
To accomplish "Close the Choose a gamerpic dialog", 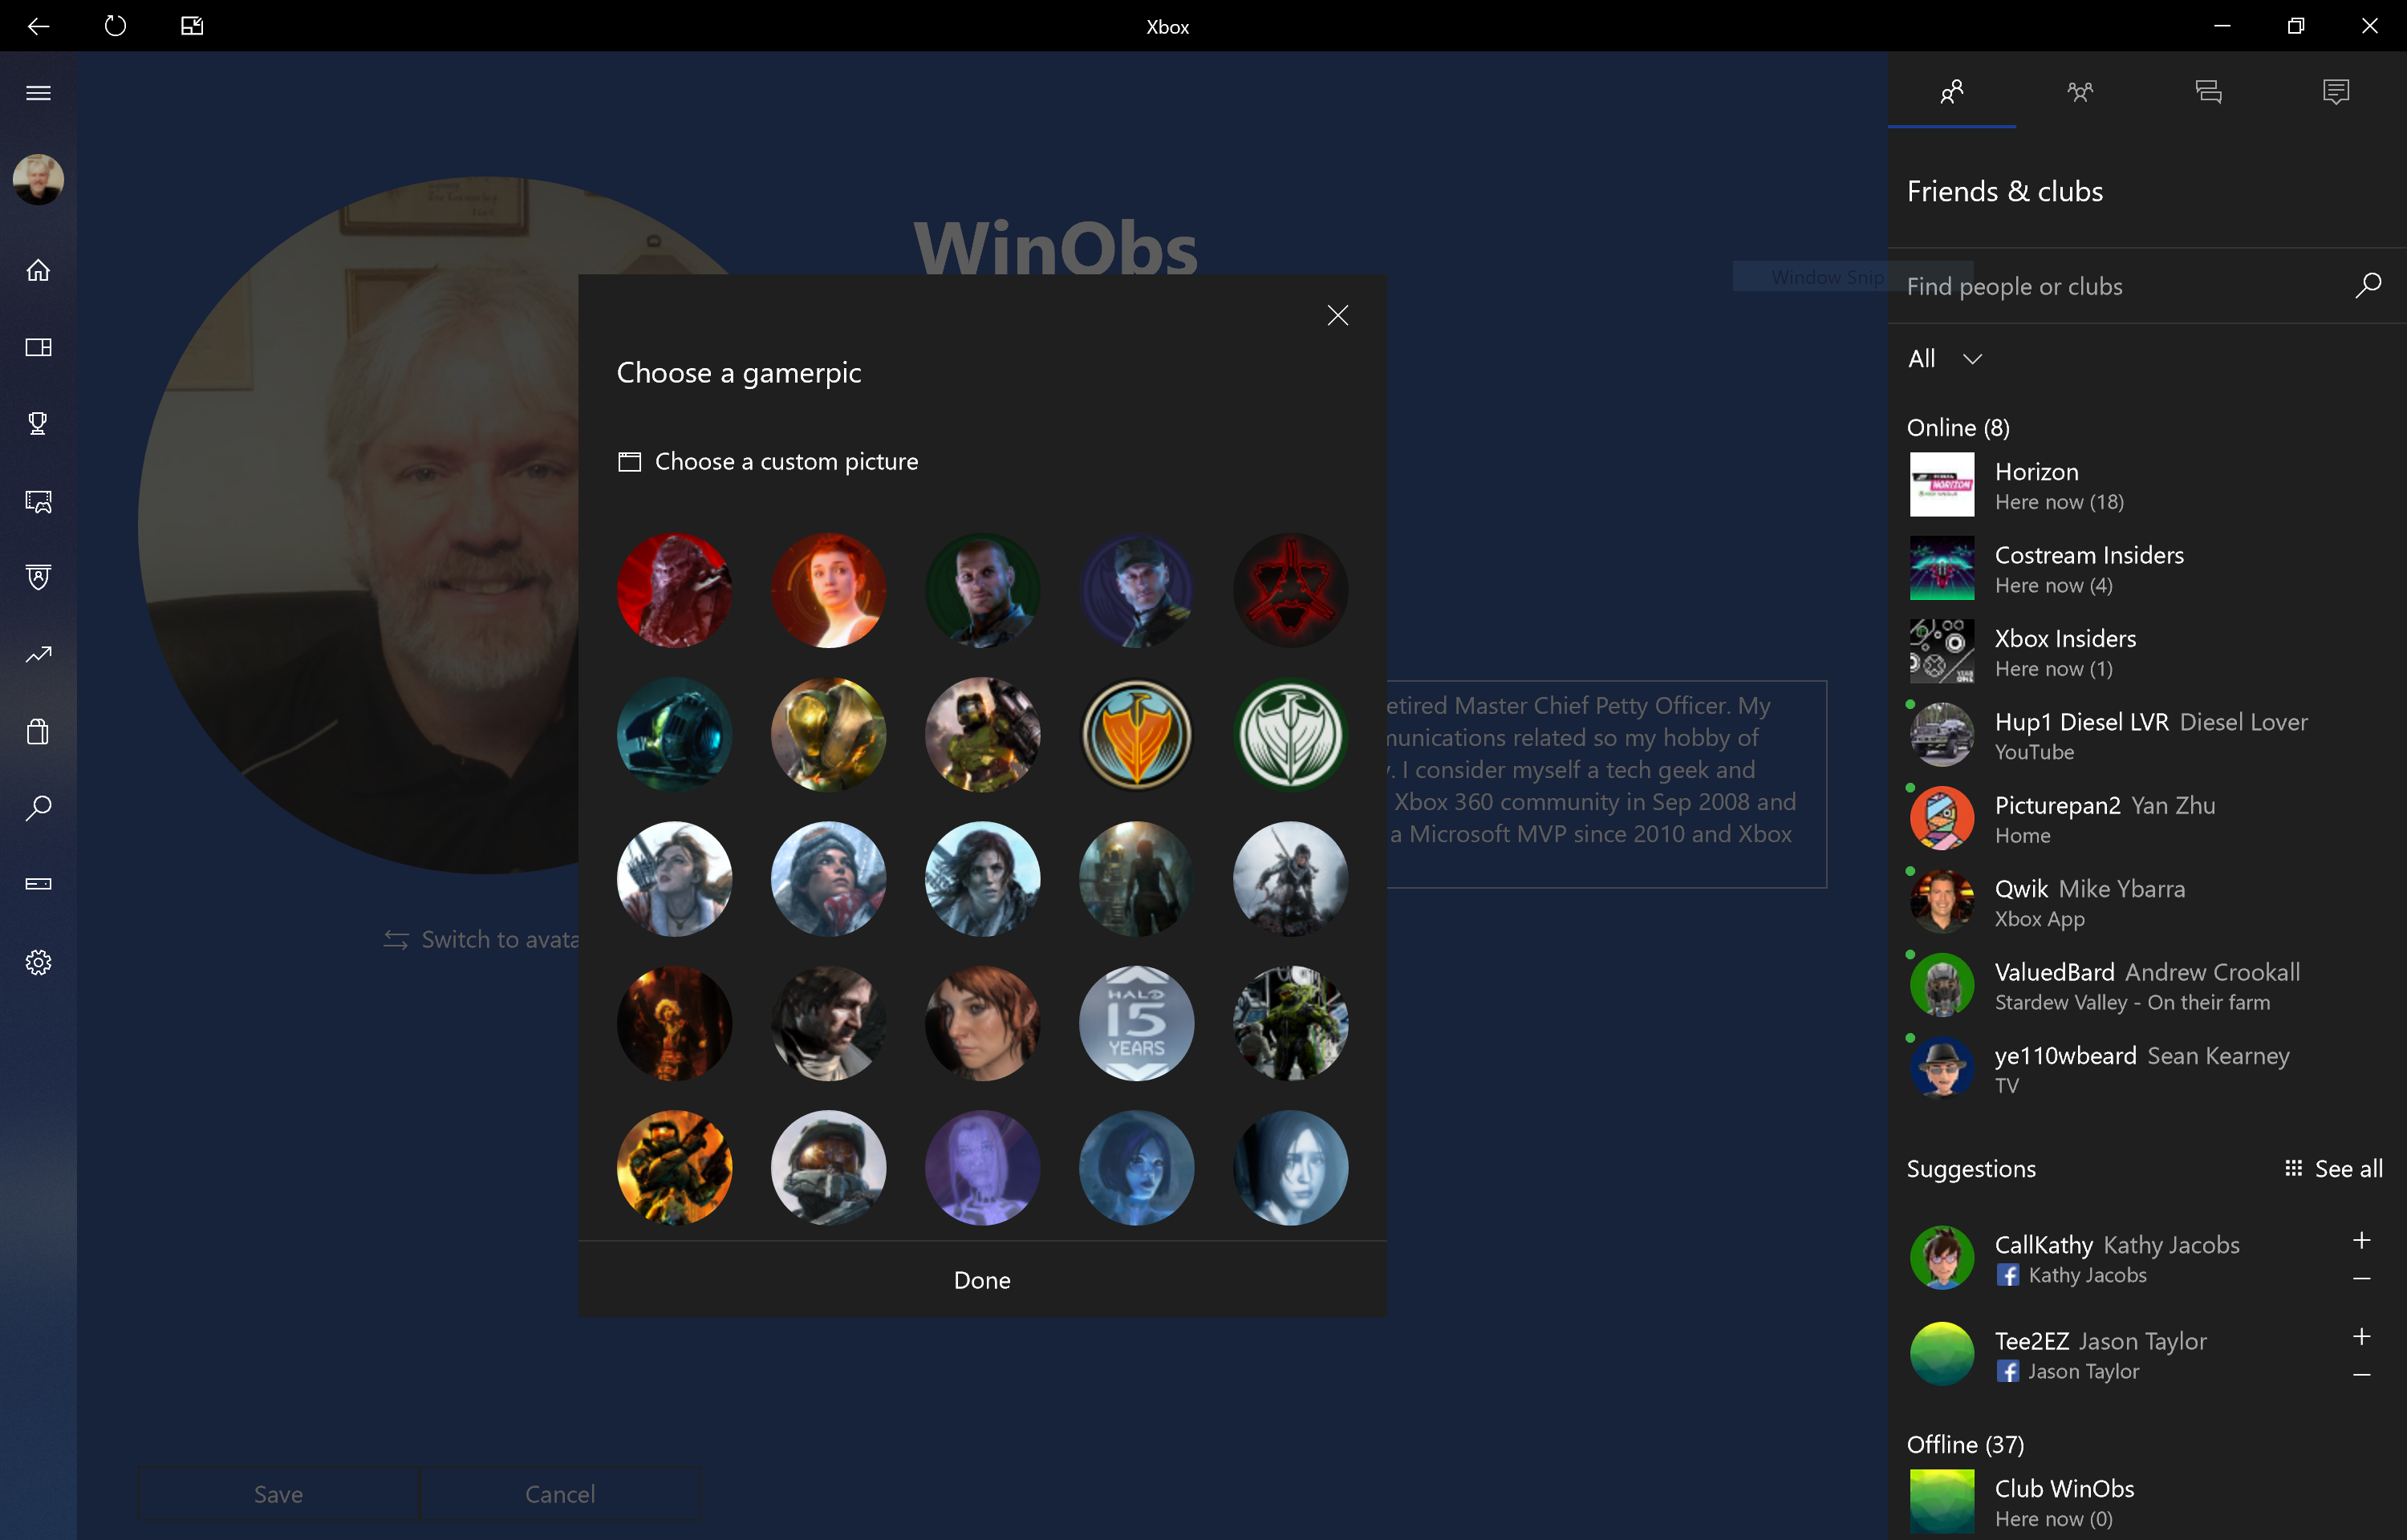I will tap(1337, 315).
